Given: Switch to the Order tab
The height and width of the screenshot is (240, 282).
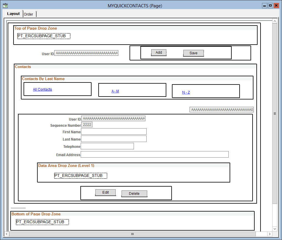Looking at the screenshot, I should pyautogui.click(x=29, y=14).
